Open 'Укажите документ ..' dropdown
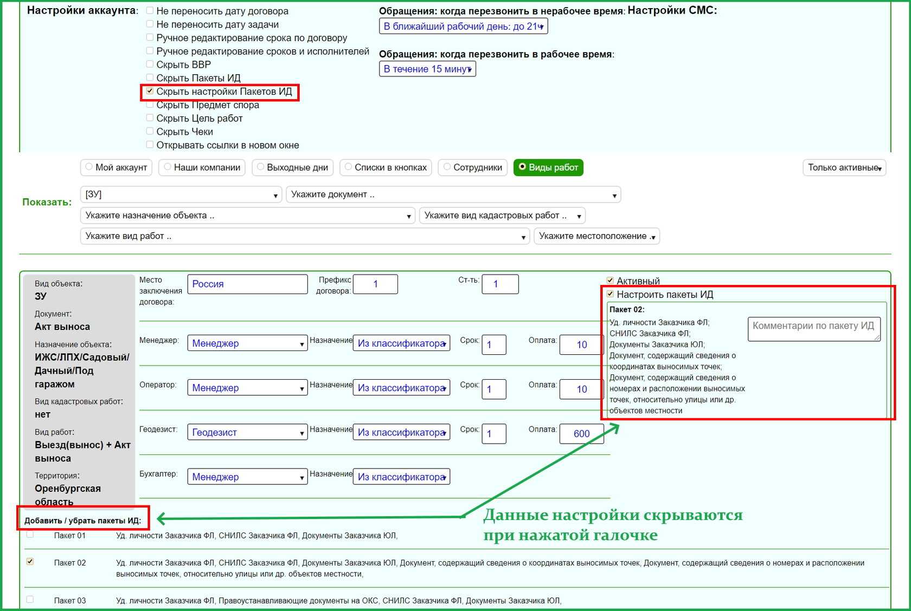Viewport: 911px width, 611px height. [453, 194]
